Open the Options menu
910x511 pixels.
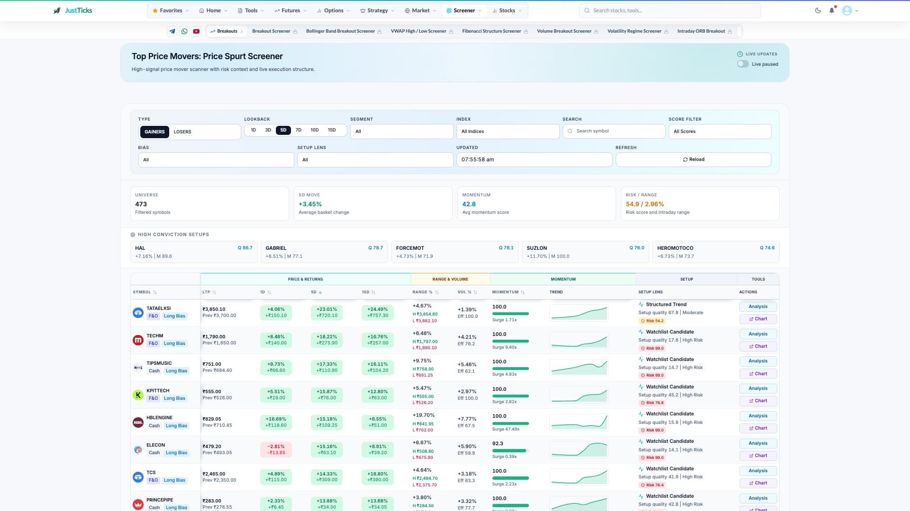click(x=333, y=10)
